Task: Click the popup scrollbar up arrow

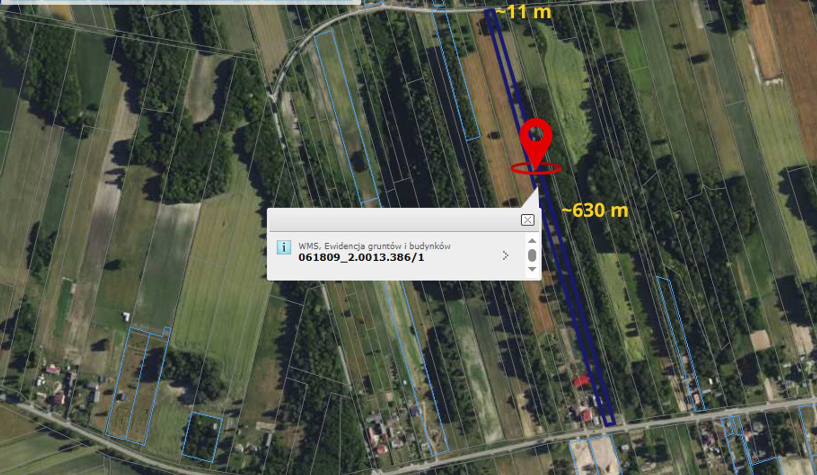Action: click(x=532, y=240)
